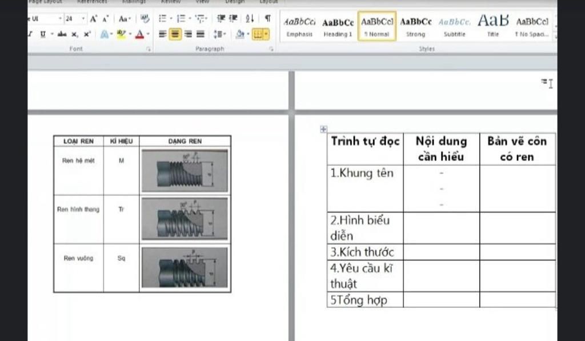Apply the No Spacing style
585x341 pixels.
(x=532, y=26)
